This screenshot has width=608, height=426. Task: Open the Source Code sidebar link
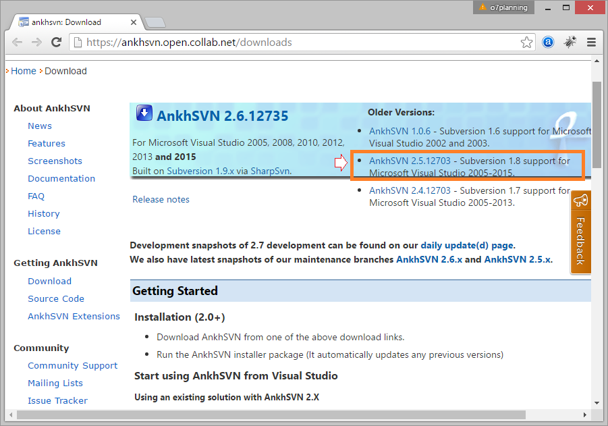(56, 298)
